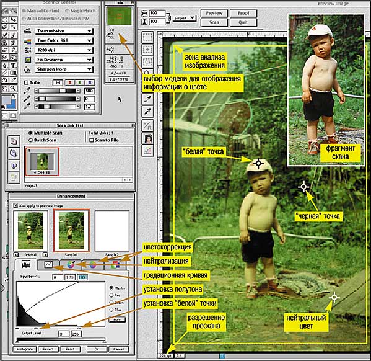Viewport: 371px width, 361px height.
Task: Check the Scan to File option
Action: point(91,140)
